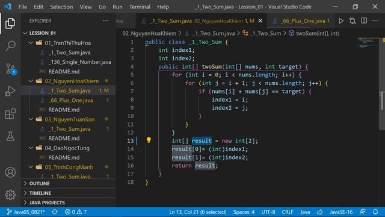Click selected word result on line 13
Viewport: 385px width, 217px height.
point(202,140)
